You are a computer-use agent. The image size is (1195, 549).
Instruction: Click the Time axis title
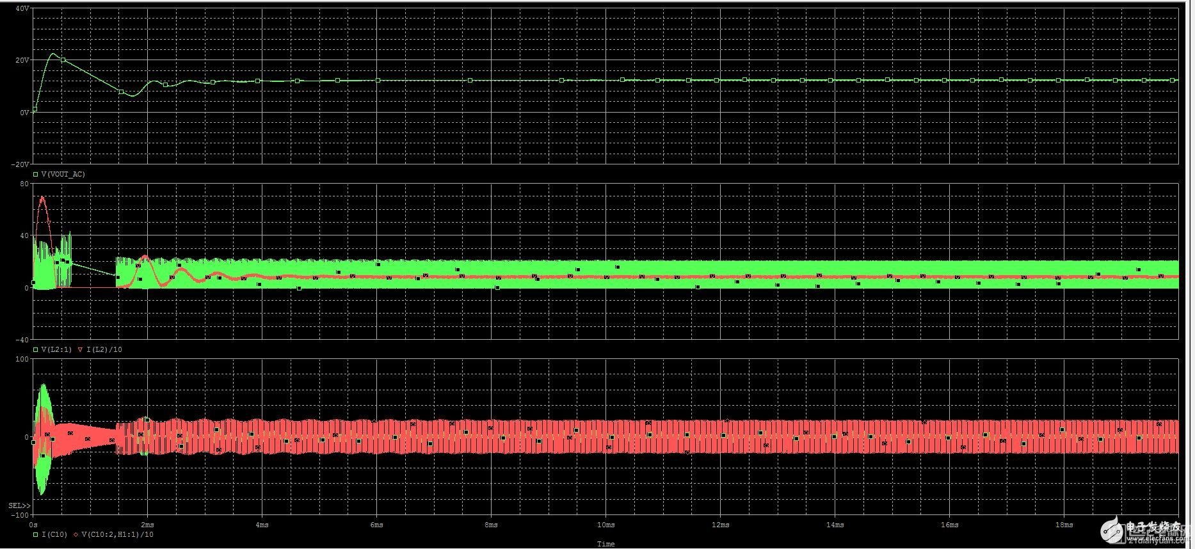tap(606, 544)
